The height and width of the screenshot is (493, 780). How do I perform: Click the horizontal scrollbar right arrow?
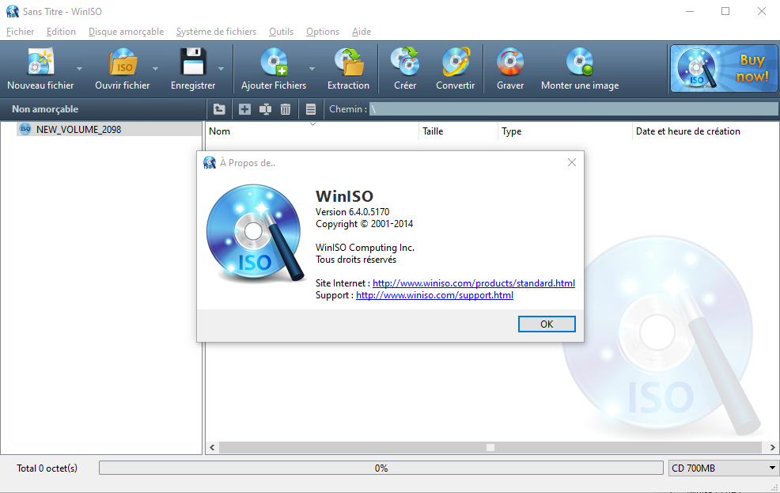(x=772, y=447)
